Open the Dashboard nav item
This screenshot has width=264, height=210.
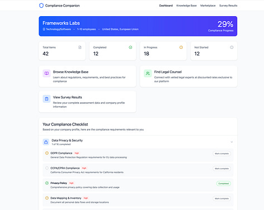click(166, 6)
